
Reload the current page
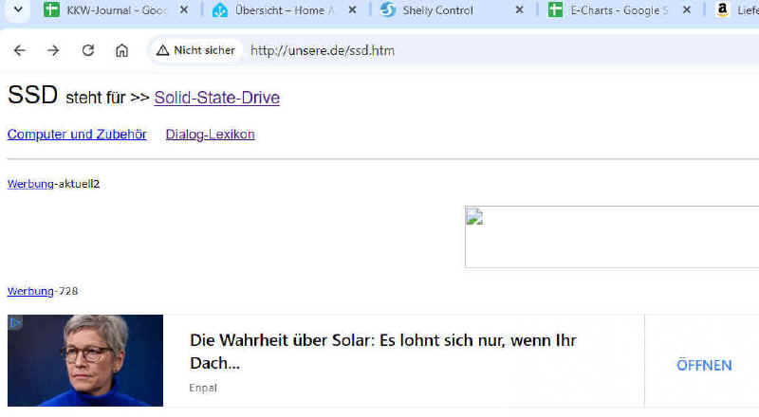tap(88, 50)
